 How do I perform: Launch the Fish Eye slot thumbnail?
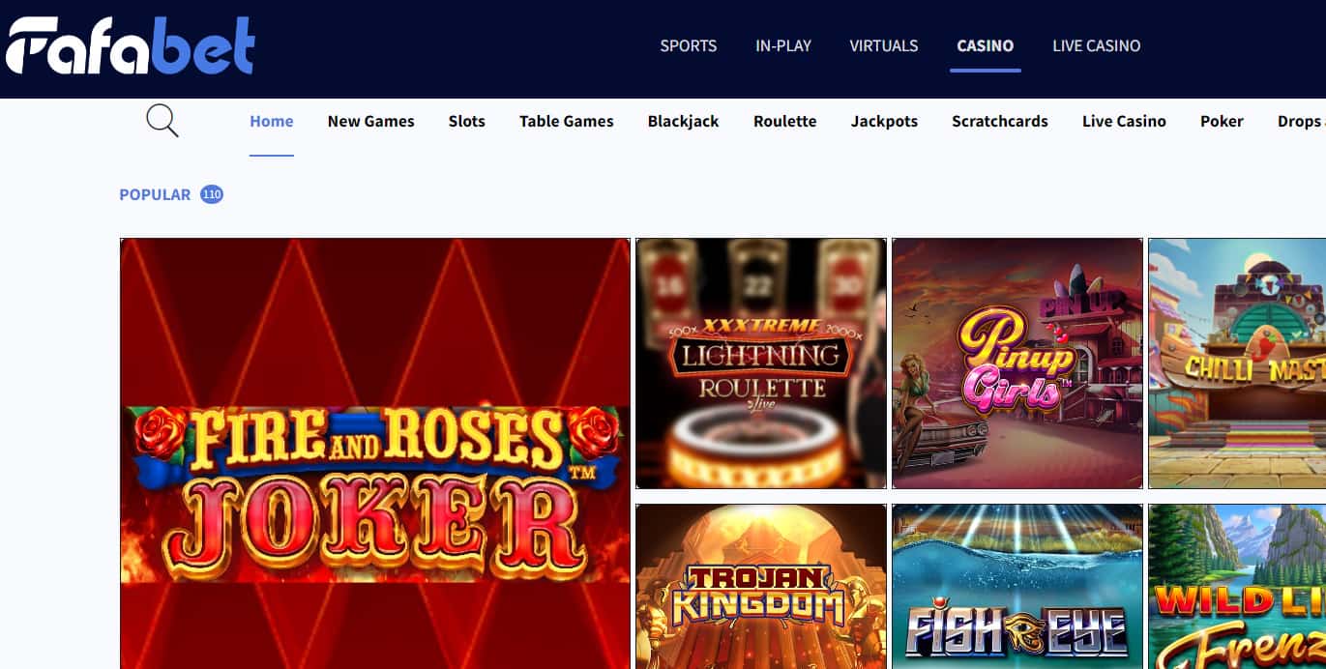click(x=1017, y=587)
